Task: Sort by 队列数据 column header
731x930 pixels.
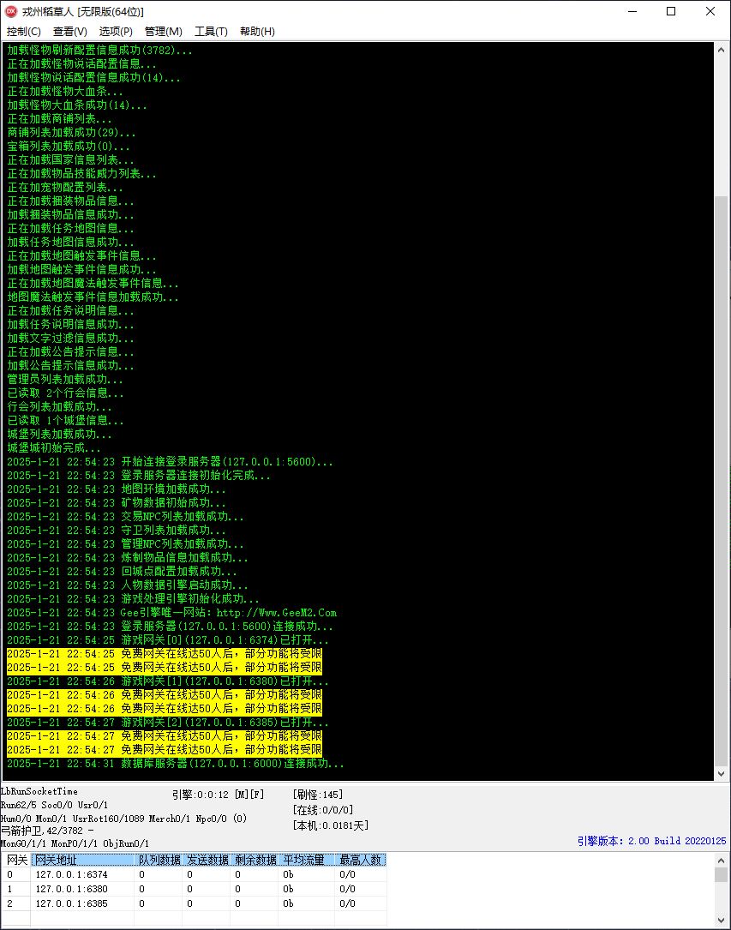Action: [x=159, y=860]
